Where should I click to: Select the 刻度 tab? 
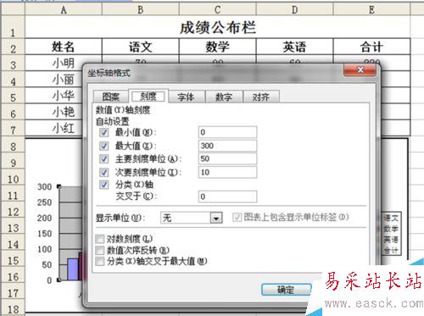[x=148, y=97]
